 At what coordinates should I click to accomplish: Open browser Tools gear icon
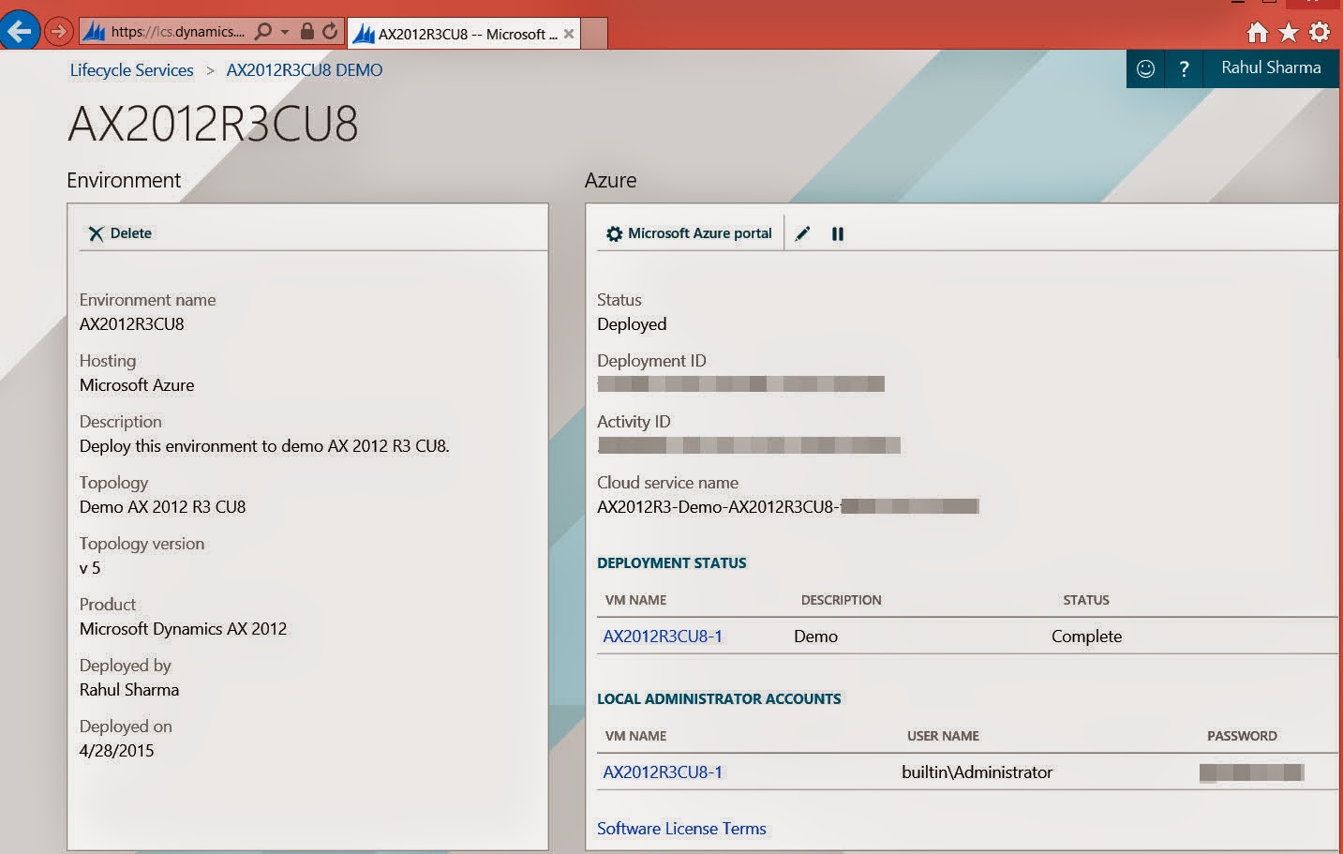click(1320, 33)
